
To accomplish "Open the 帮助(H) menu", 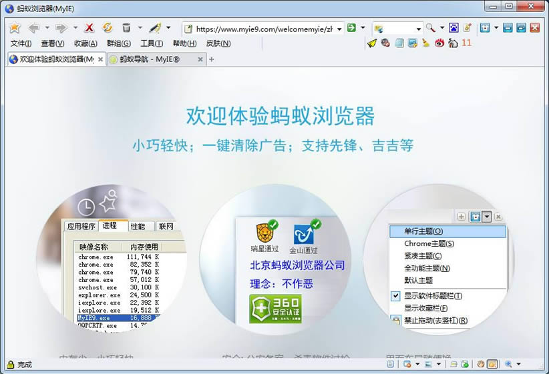I will point(184,43).
